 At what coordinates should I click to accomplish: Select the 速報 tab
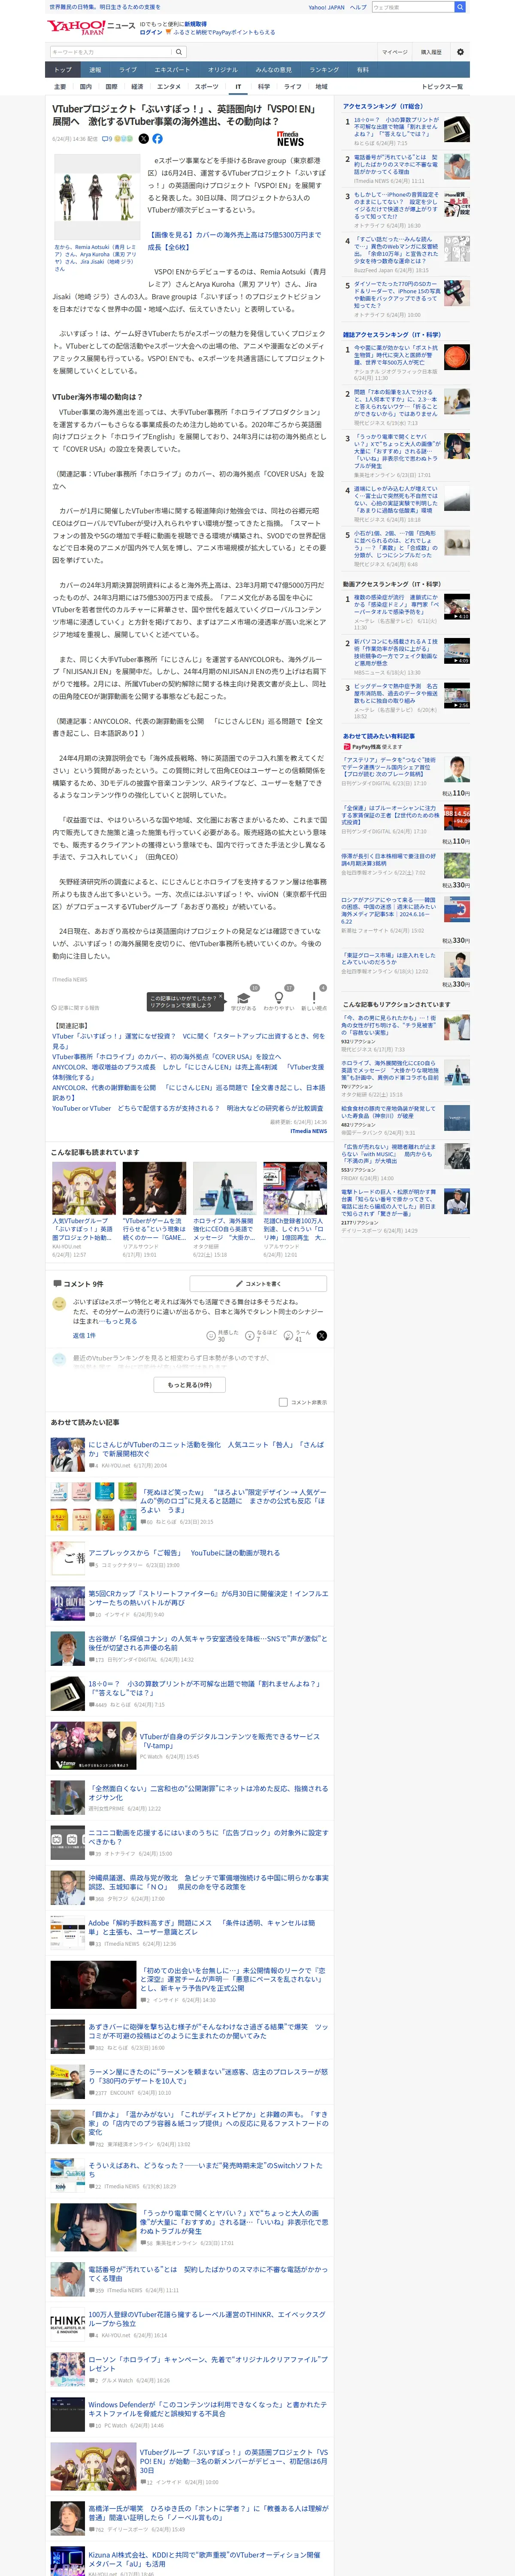point(95,70)
